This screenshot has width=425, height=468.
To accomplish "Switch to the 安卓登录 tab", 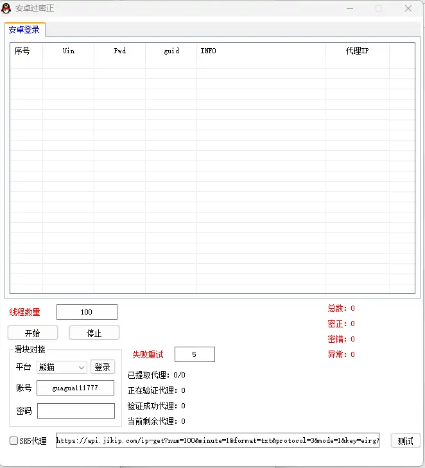I will 24,30.
